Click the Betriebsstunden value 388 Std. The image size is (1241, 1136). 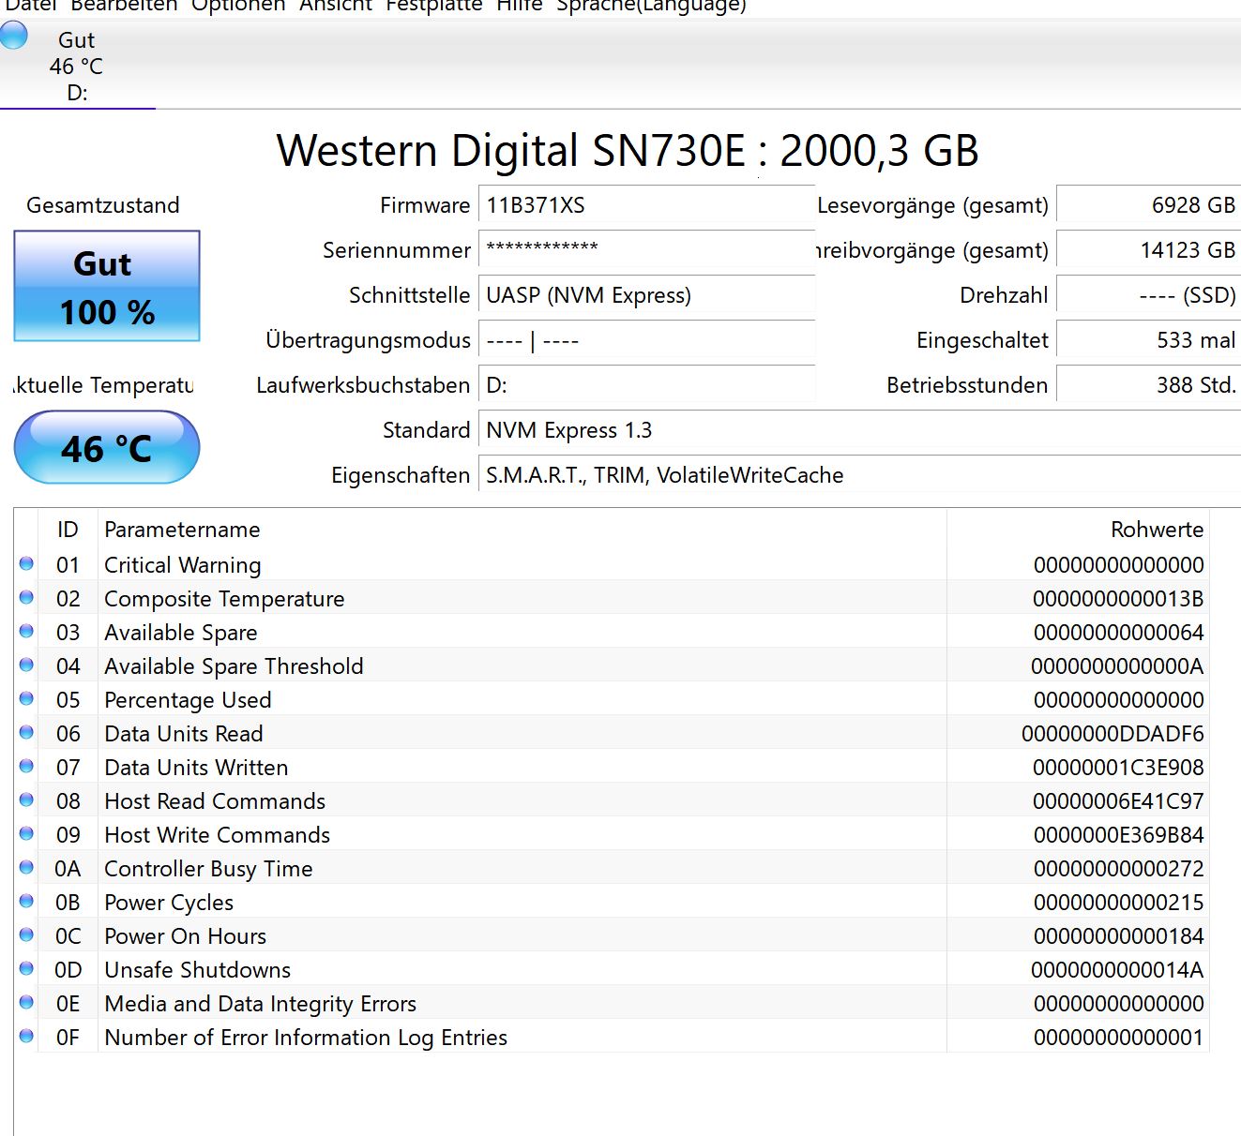(1148, 385)
